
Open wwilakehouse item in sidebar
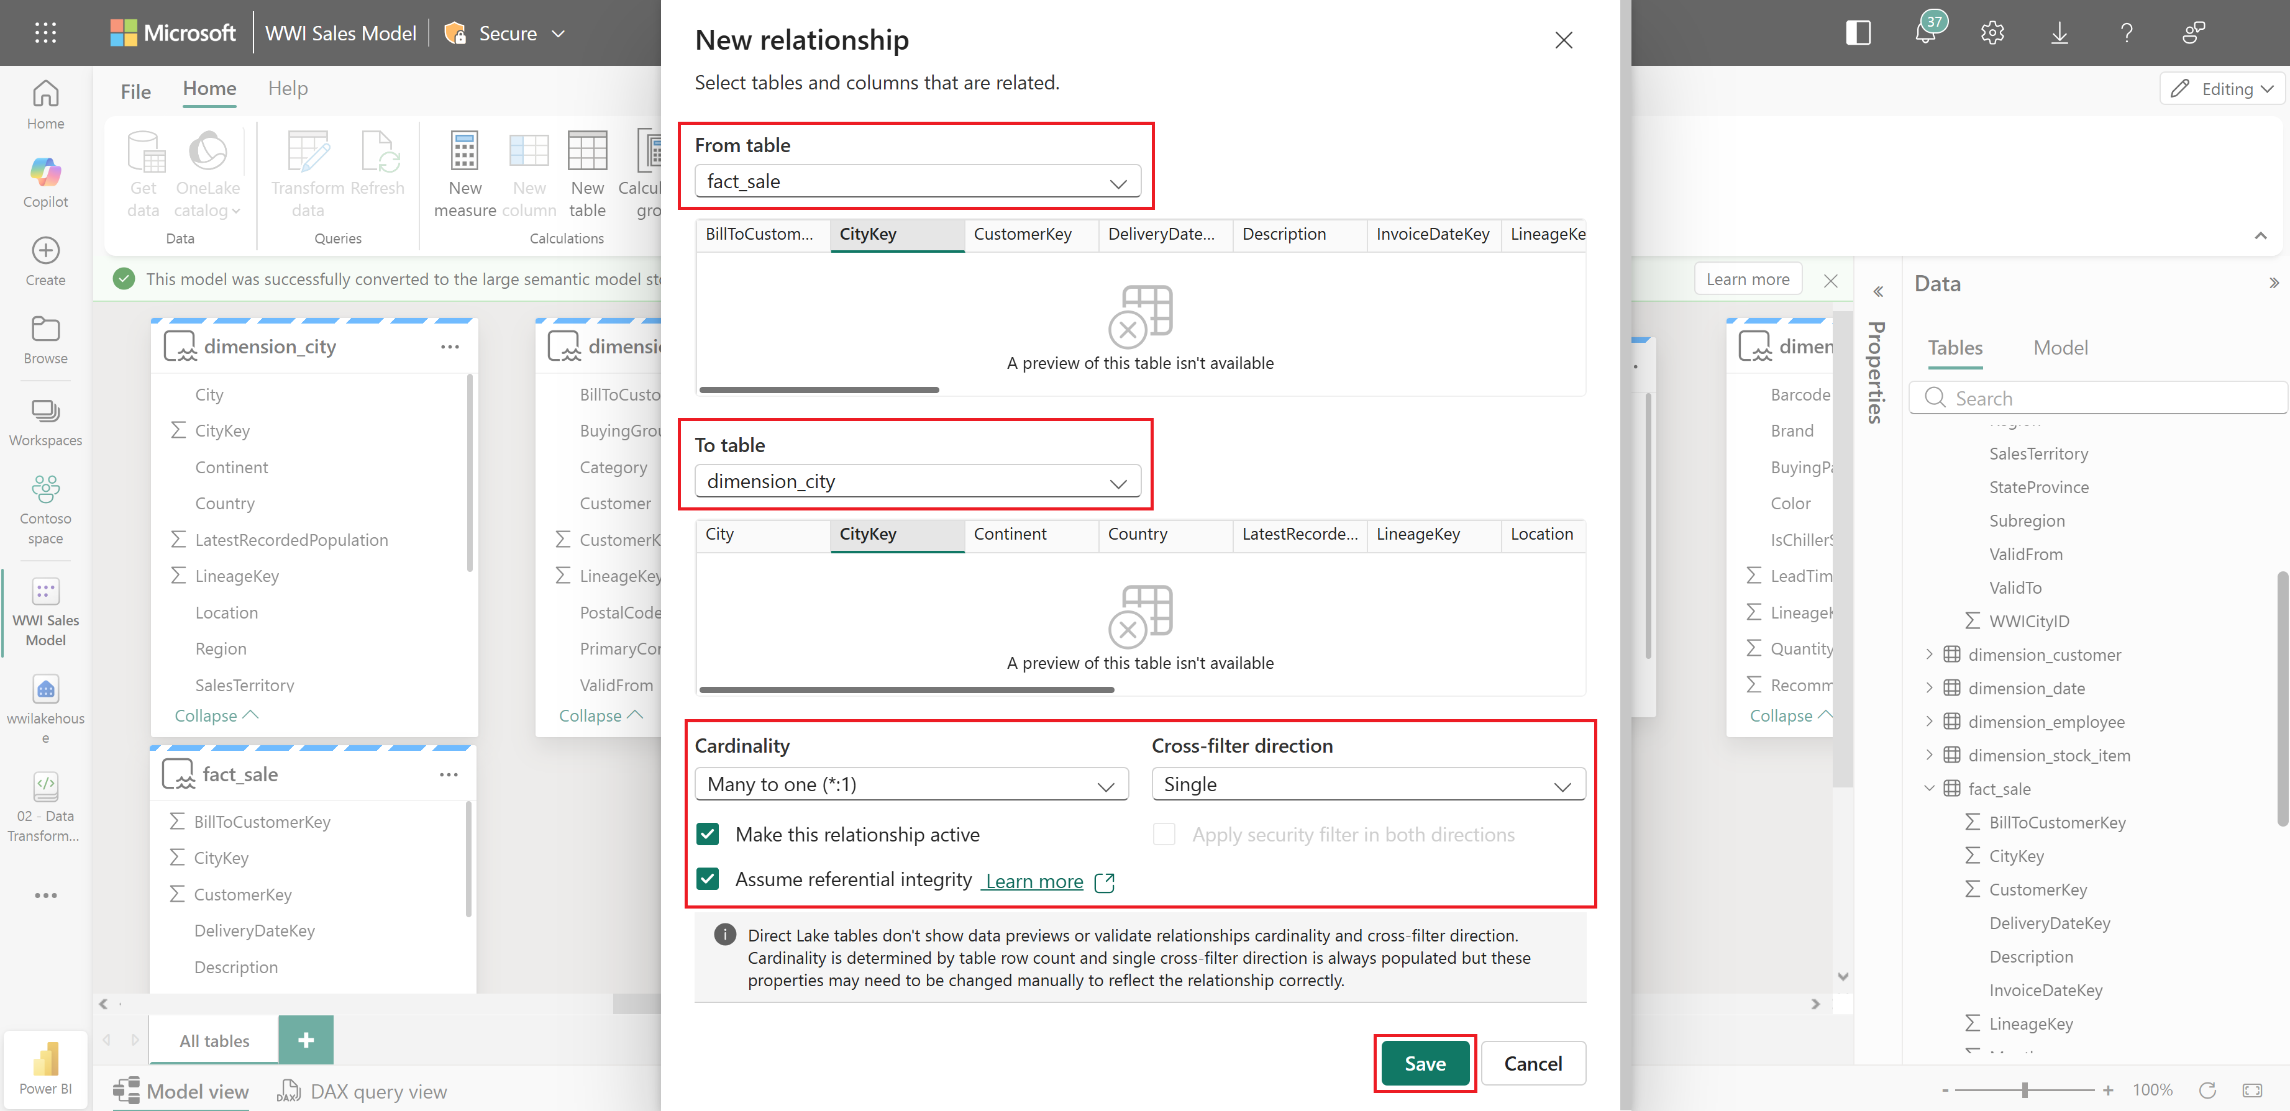click(x=45, y=689)
